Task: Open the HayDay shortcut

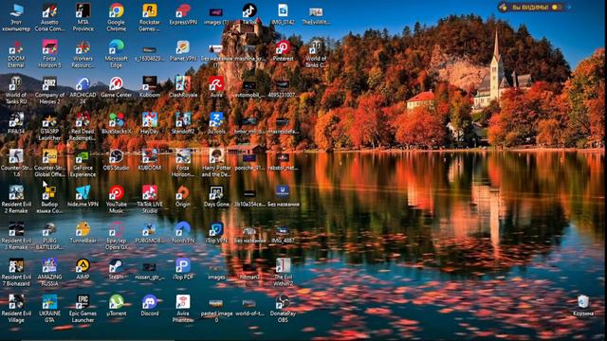Action: point(150,124)
